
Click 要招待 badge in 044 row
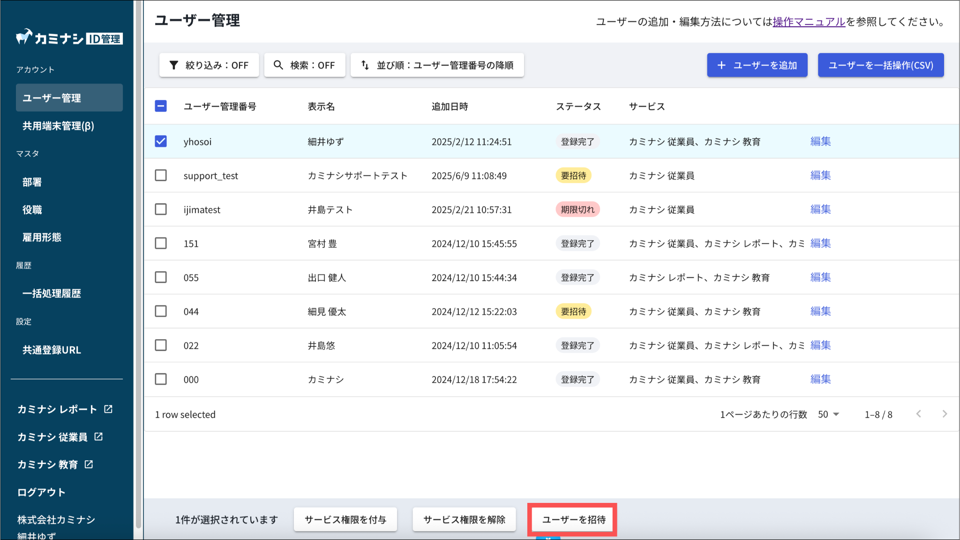click(573, 312)
